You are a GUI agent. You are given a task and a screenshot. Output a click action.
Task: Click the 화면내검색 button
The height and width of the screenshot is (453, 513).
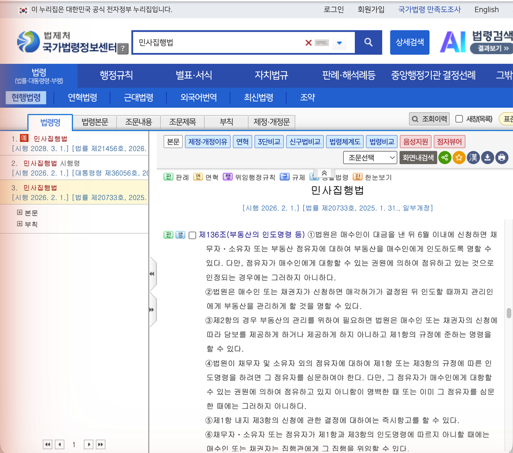tap(418, 158)
